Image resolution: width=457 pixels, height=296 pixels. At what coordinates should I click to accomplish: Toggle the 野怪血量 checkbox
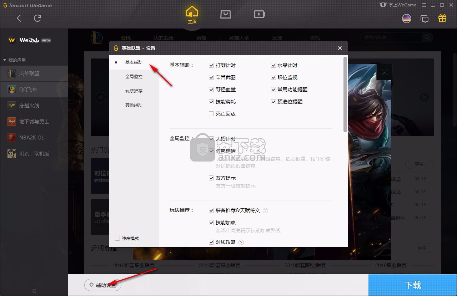[x=211, y=90]
